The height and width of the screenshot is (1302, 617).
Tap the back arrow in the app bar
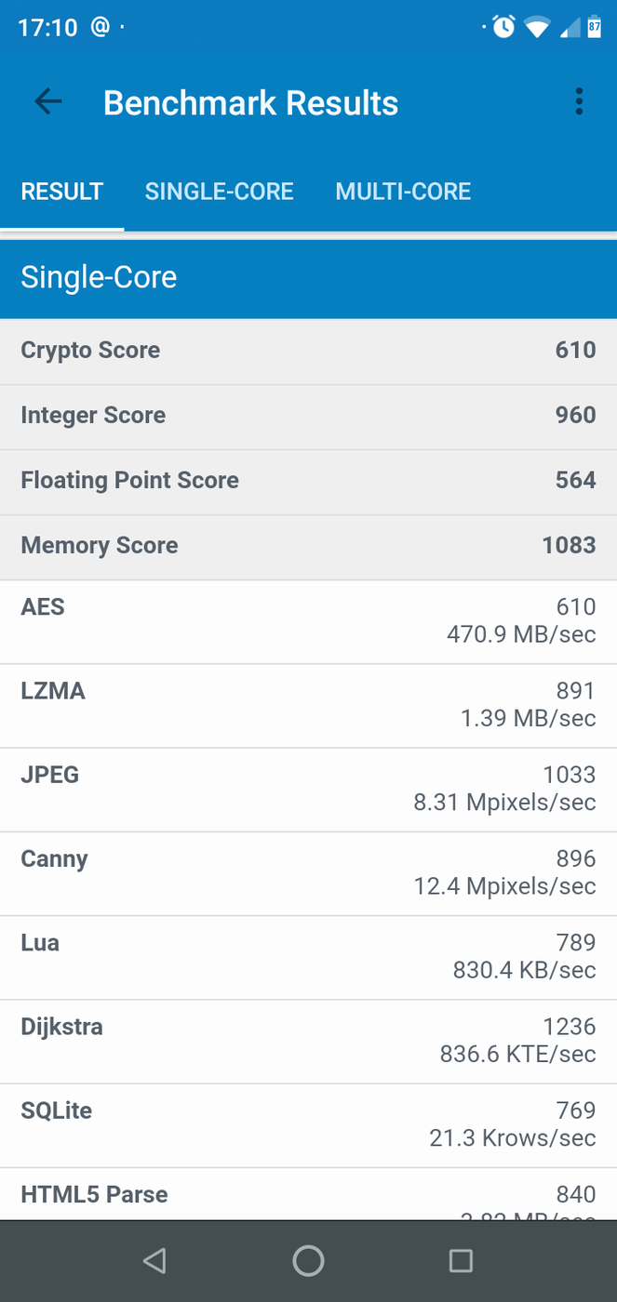pyautogui.click(x=47, y=101)
